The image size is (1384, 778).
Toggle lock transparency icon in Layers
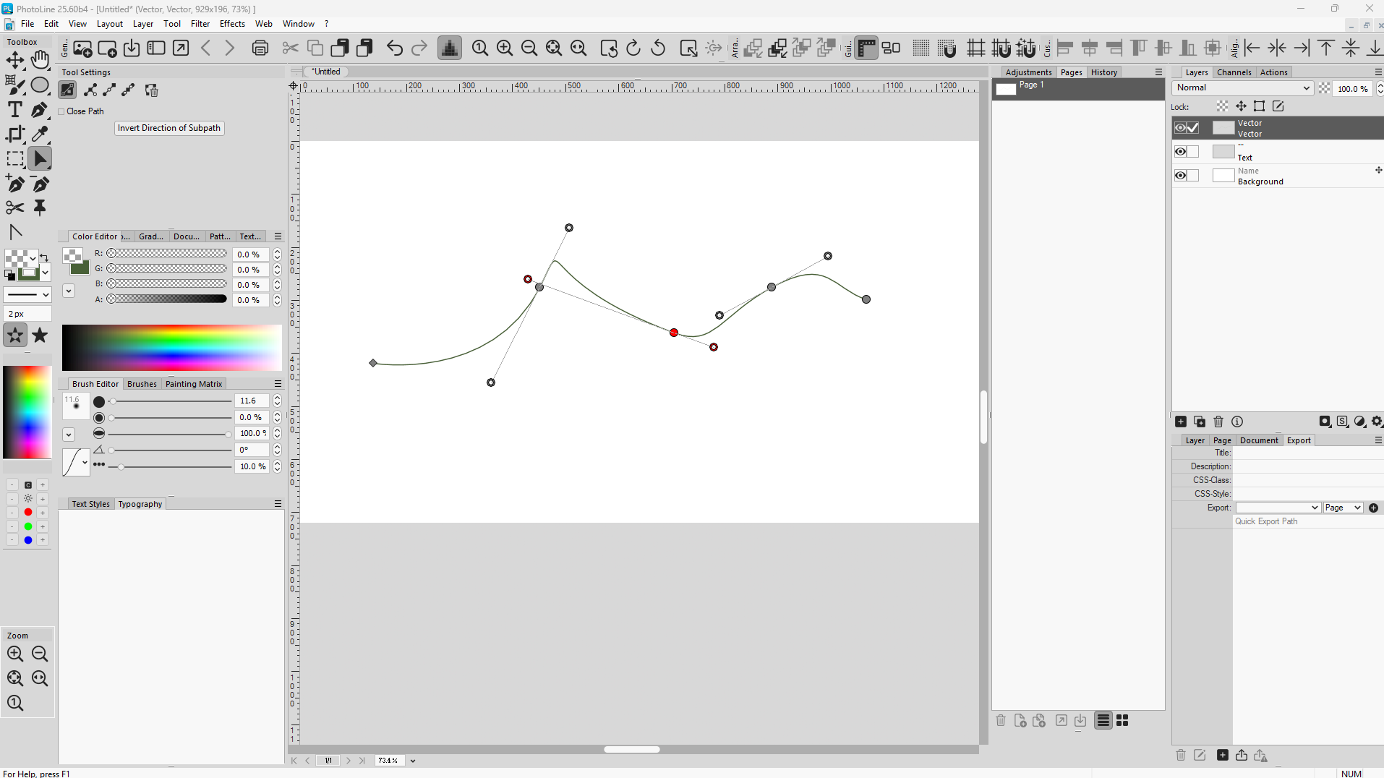pyautogui.click(x=1222, y=106)
